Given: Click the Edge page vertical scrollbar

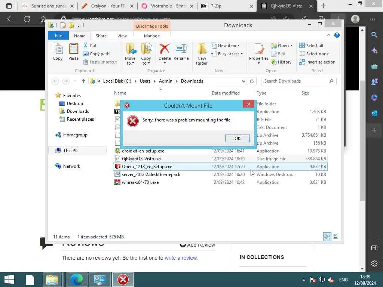Looking at the screenshot, I should coord(362,140).
